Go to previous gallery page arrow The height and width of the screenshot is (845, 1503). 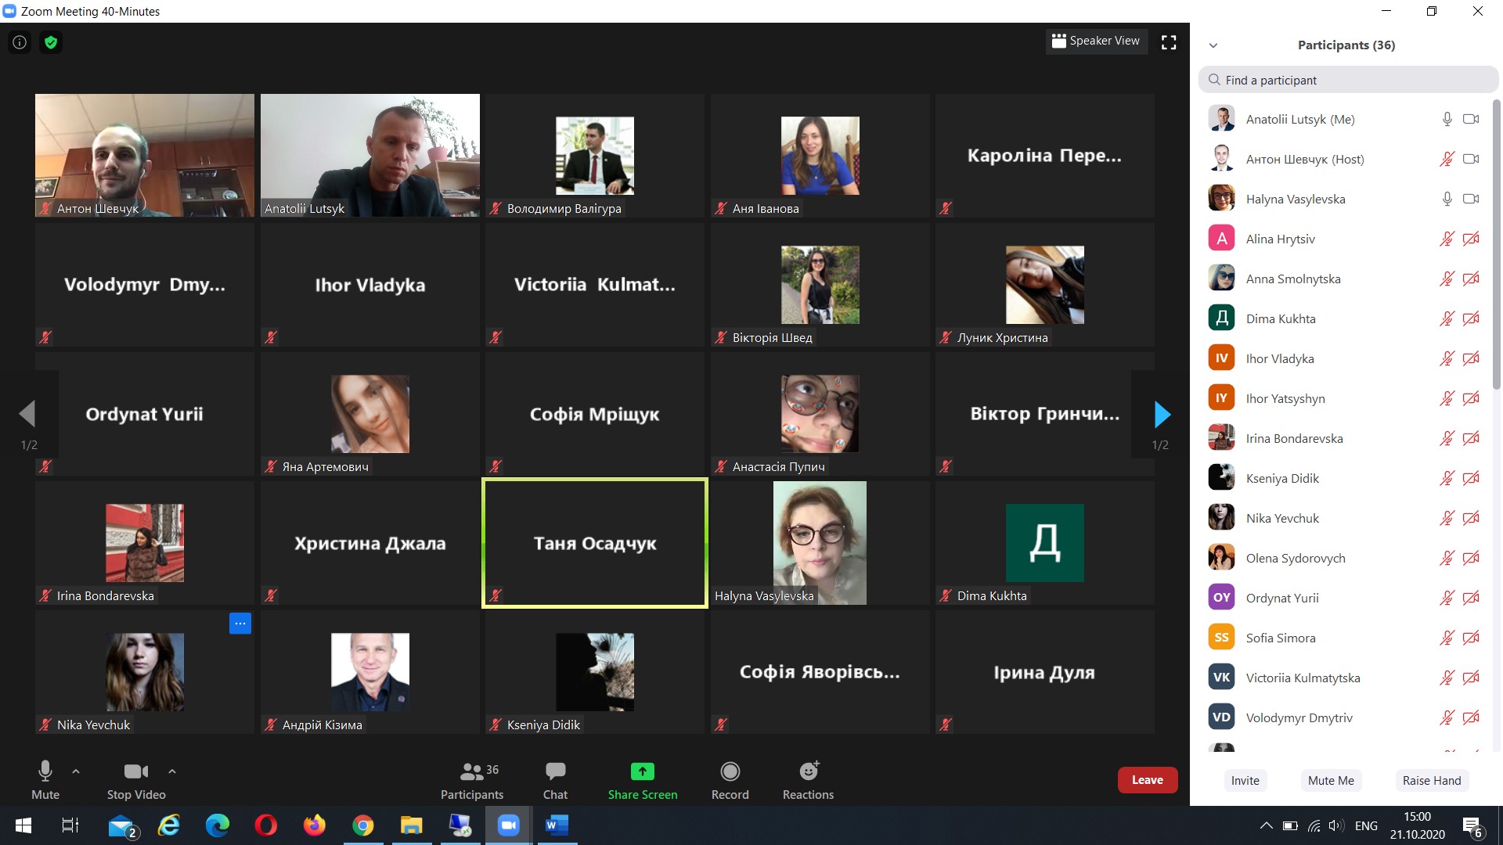pyautogui.click(x=27, y=414)
